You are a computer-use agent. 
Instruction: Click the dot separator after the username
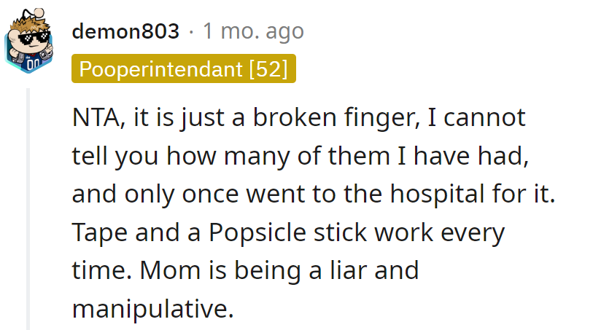tap(191, 31)
